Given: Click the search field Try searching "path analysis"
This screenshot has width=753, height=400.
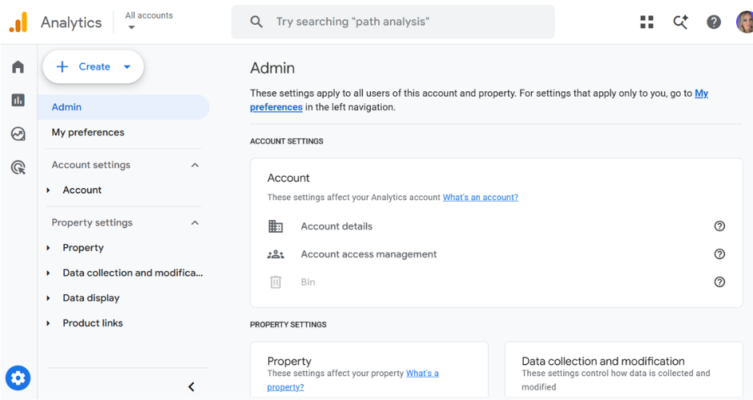Looking at the screenshot, I should pyautogui.click(x=393, y=22).
